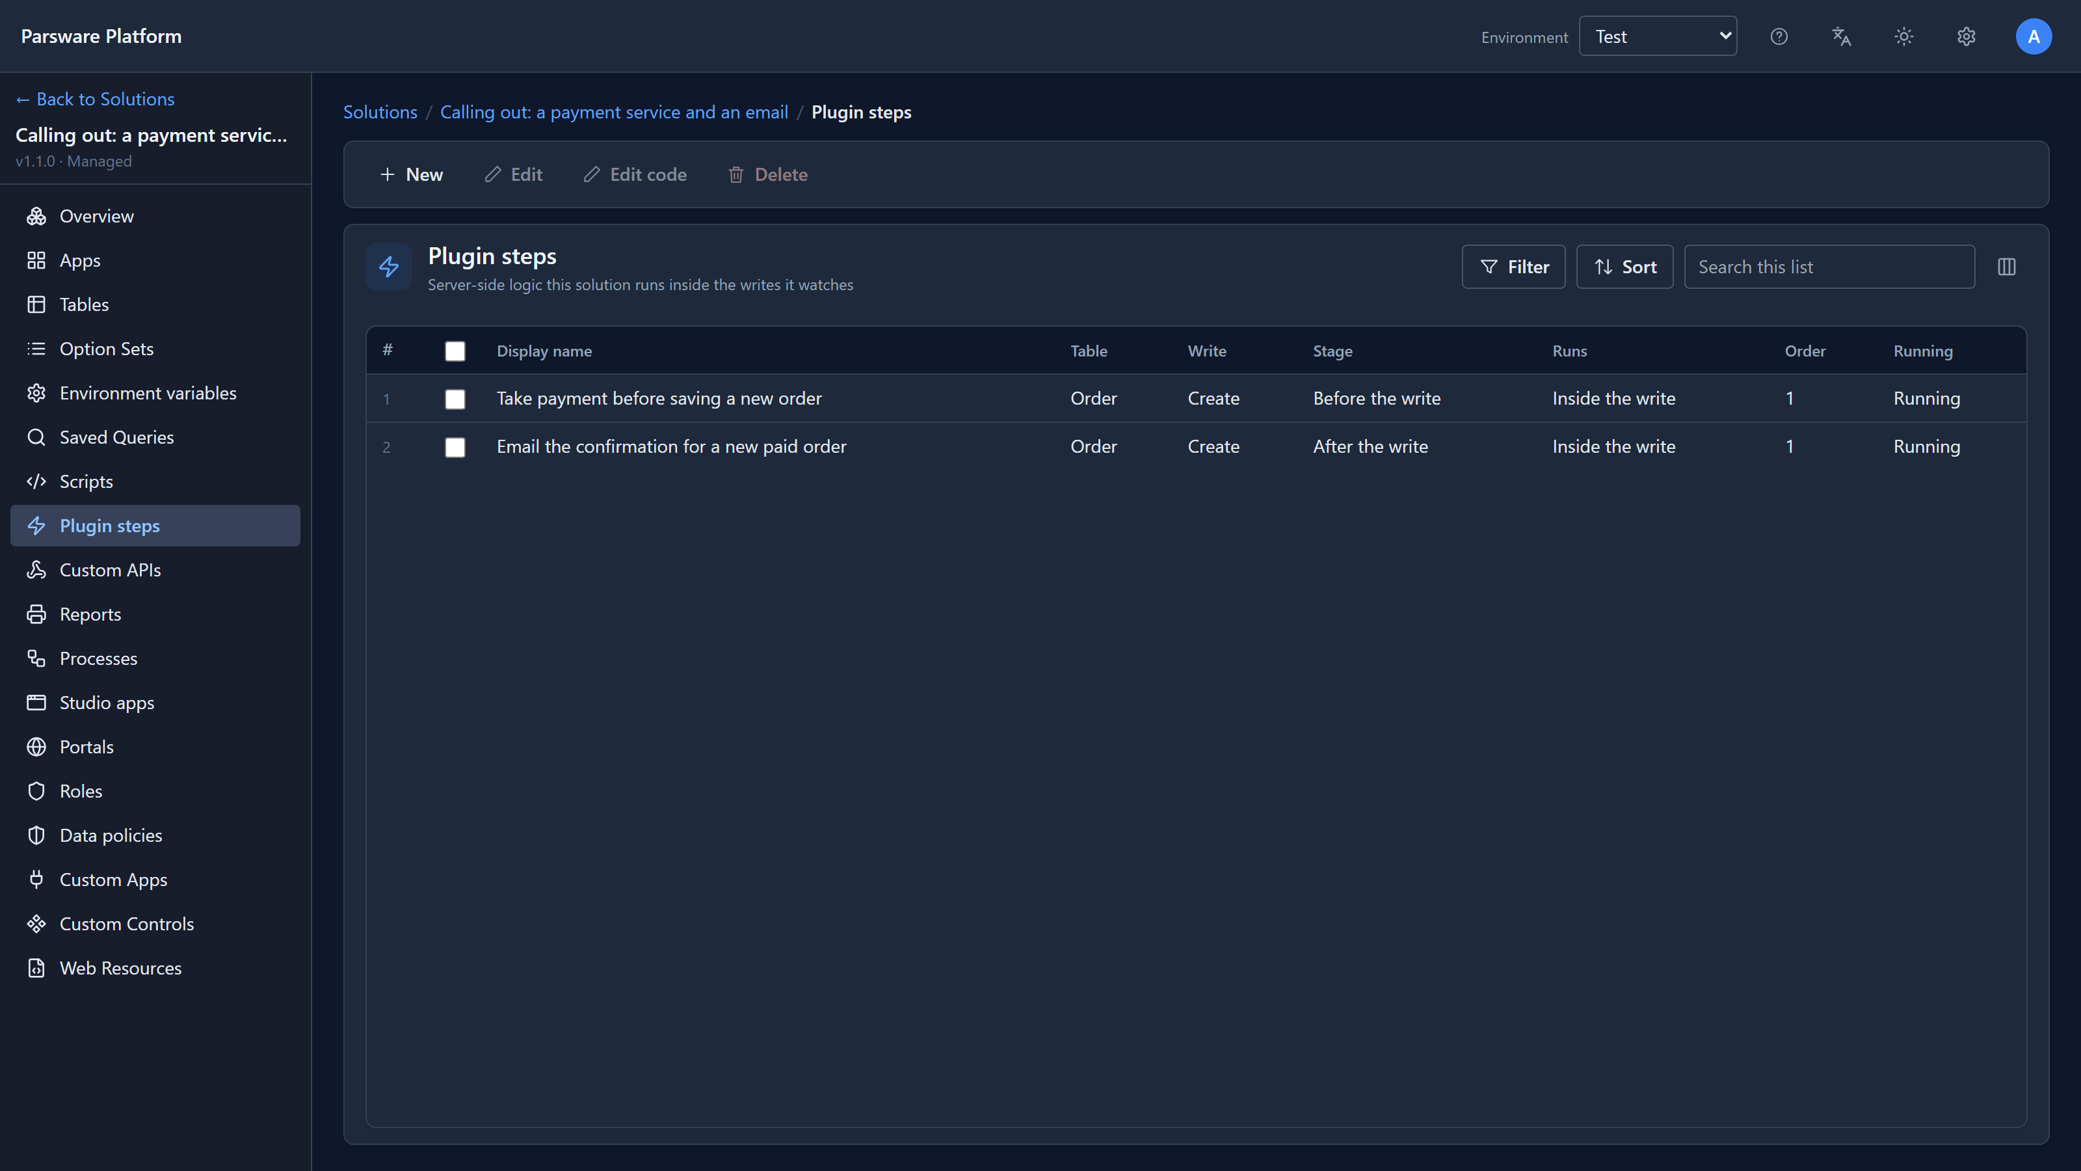
Task: Open the Solutions breadcrumb link
Action: coord(380,113)
